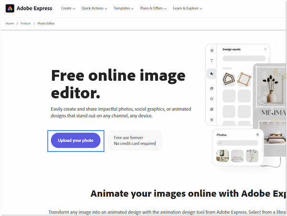Select the bottom sidebar icon
The width and height of the screenshot is (287, 216).
[x=212, y=120]
